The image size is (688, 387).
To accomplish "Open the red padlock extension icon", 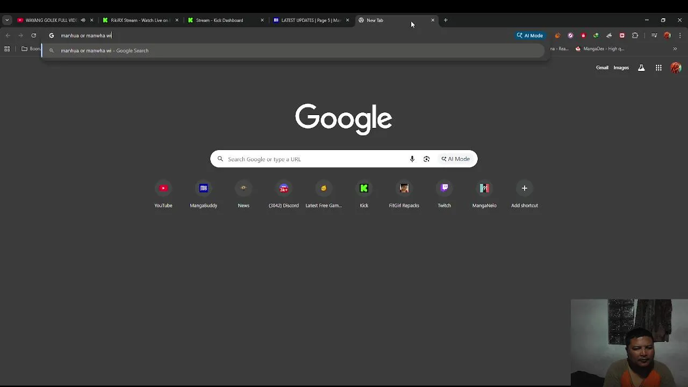I will point(583,35).
